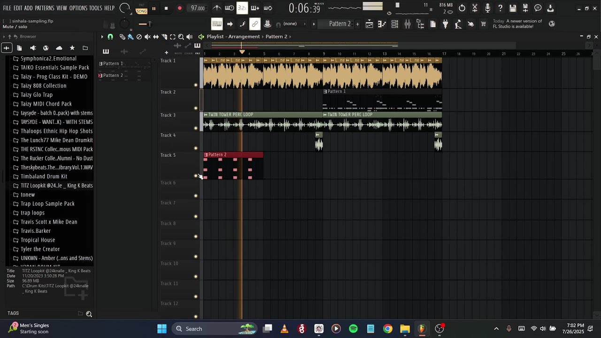Toggle the link chain button in toolbar

(255, 24)
